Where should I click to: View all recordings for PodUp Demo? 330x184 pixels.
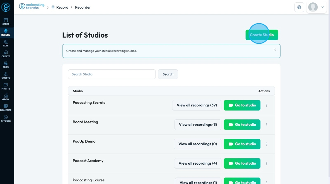[x=197, y=144]
